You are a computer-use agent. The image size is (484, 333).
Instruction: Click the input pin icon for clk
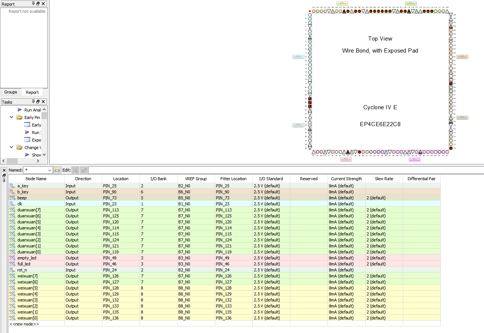click(x=12, y=203)
